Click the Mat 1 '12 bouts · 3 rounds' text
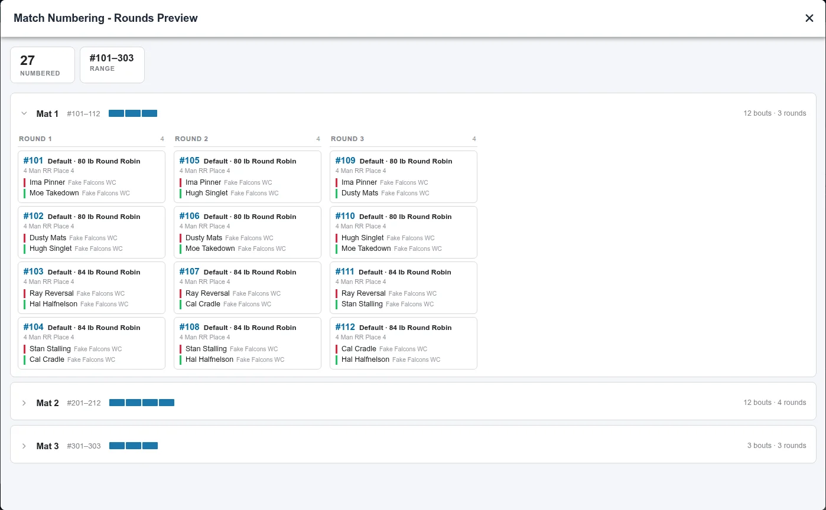The image size is (826, 510). pos(775,113)
